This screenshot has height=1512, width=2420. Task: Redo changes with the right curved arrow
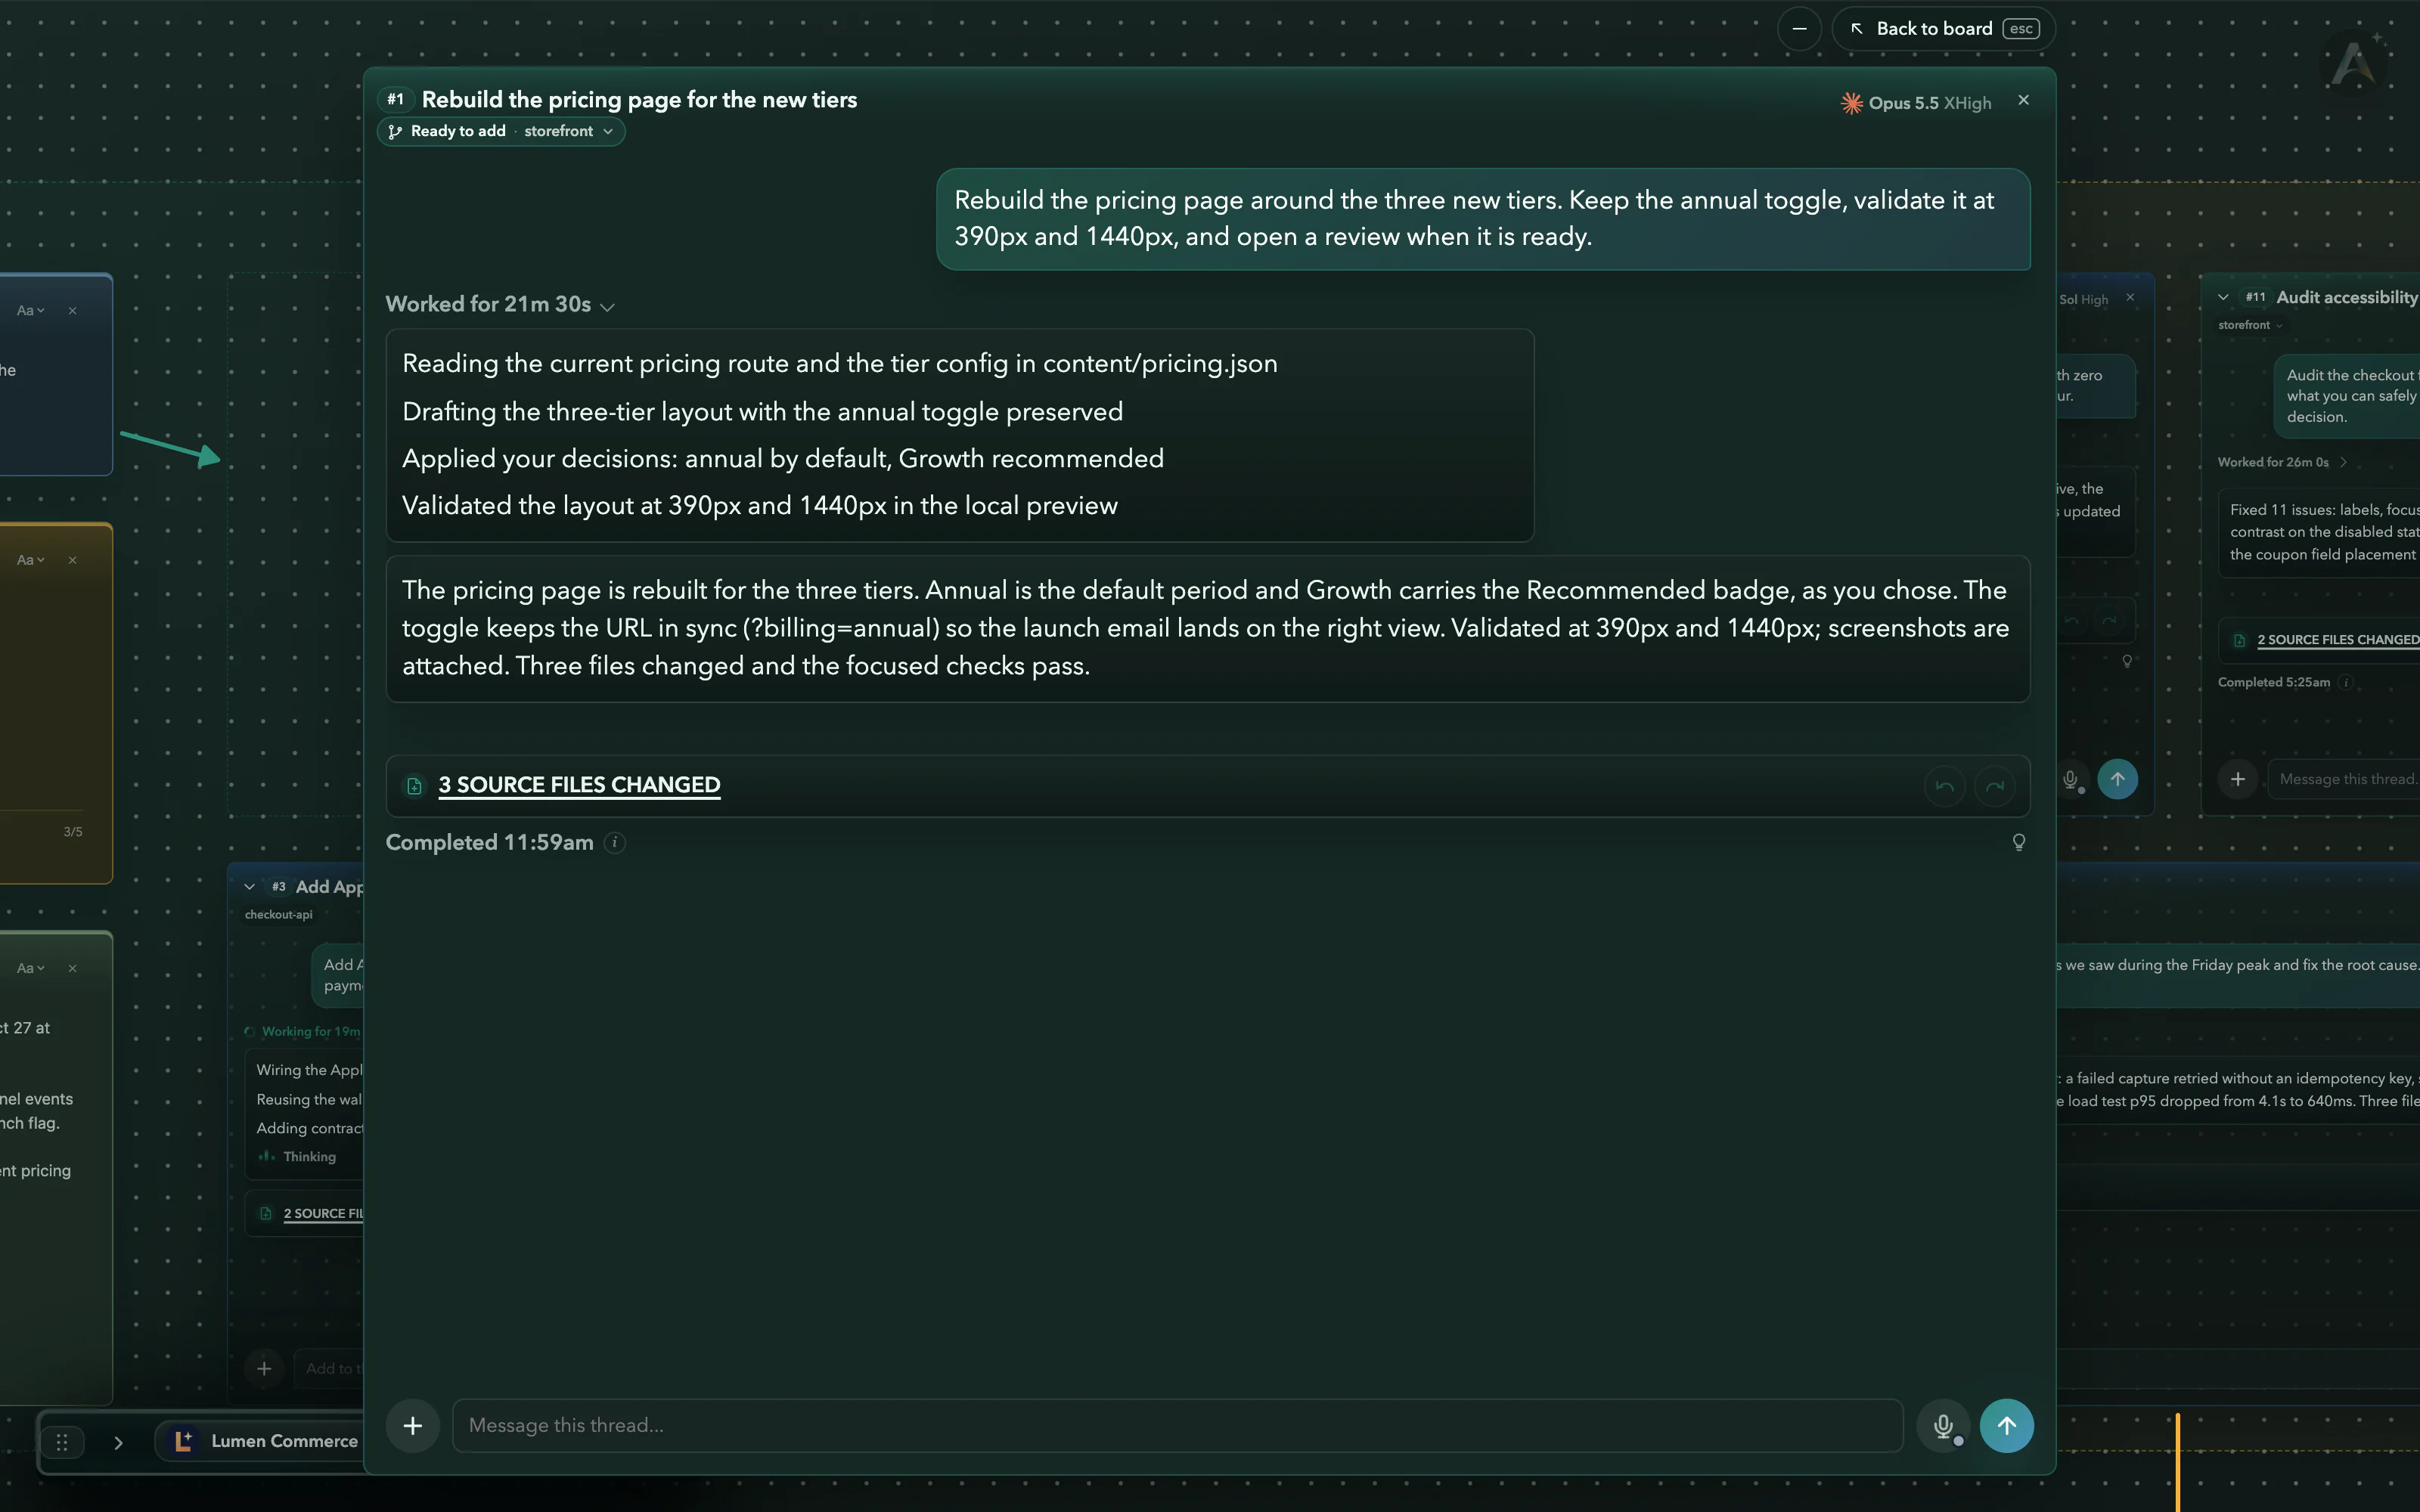(x=1995, y=786)
